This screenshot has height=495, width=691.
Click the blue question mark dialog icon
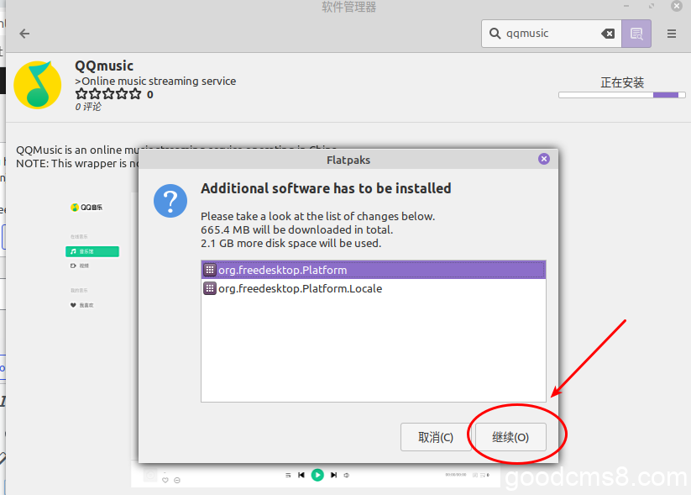tap(170, 201)
